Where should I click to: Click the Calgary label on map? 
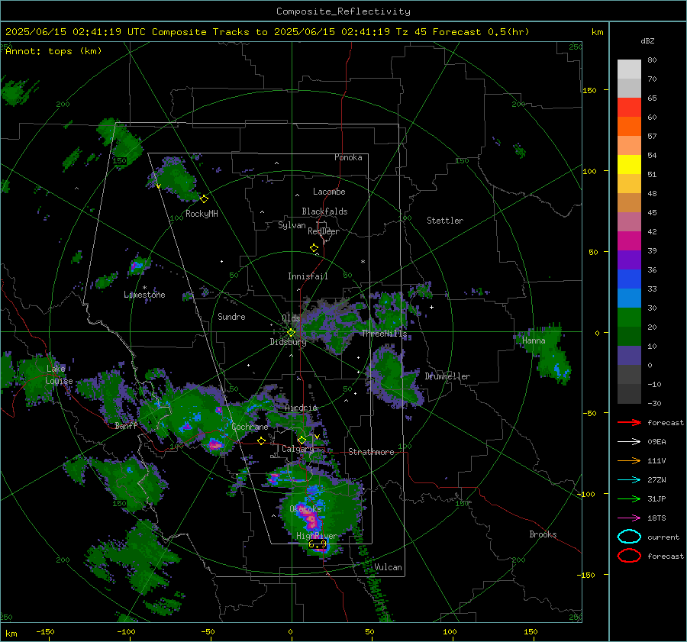pos(298,449)
